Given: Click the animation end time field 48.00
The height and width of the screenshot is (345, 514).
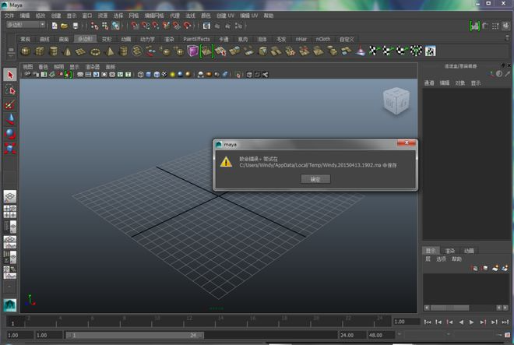Looking at the screenshot, I should pyautogui.click(x=381, y=335).
